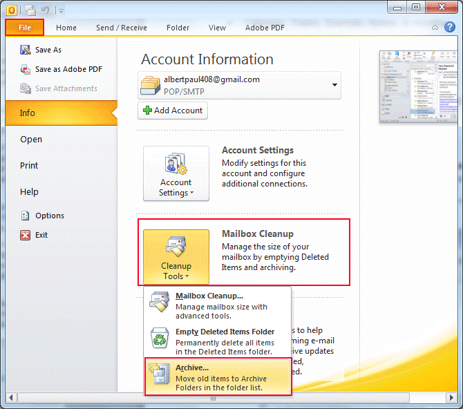
Task: Switch to the Folder tab
Action: coord(178,28)
